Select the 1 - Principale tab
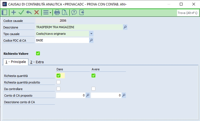This screenshot has width=200, height=121. [16, 62]
